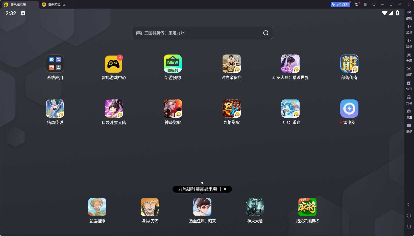Open 境·界 刀鸣 from the dock

pos(150,207)
